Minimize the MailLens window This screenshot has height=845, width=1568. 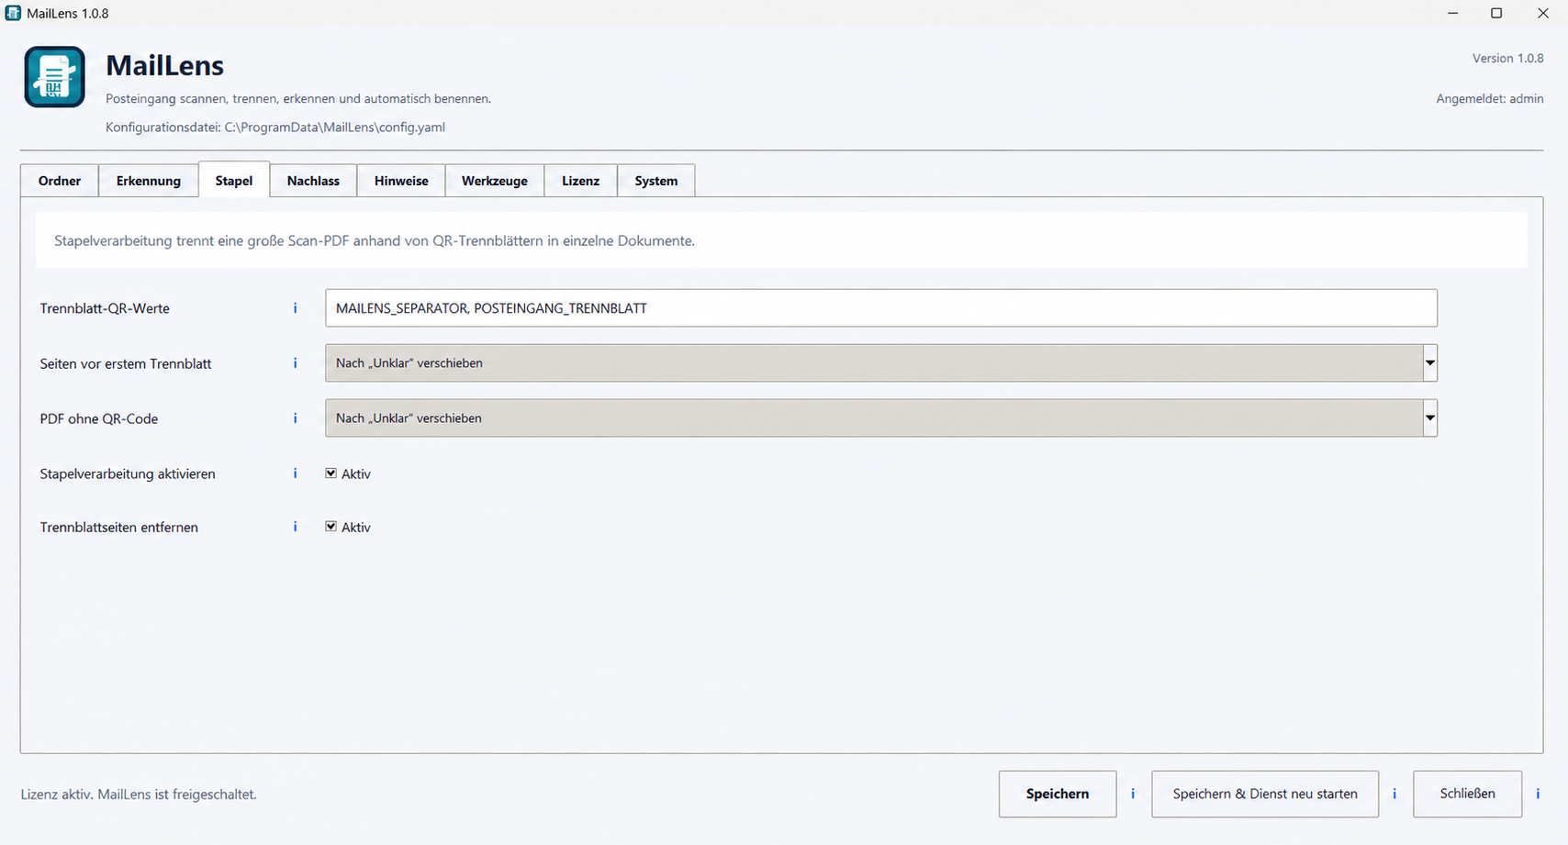1453,13
